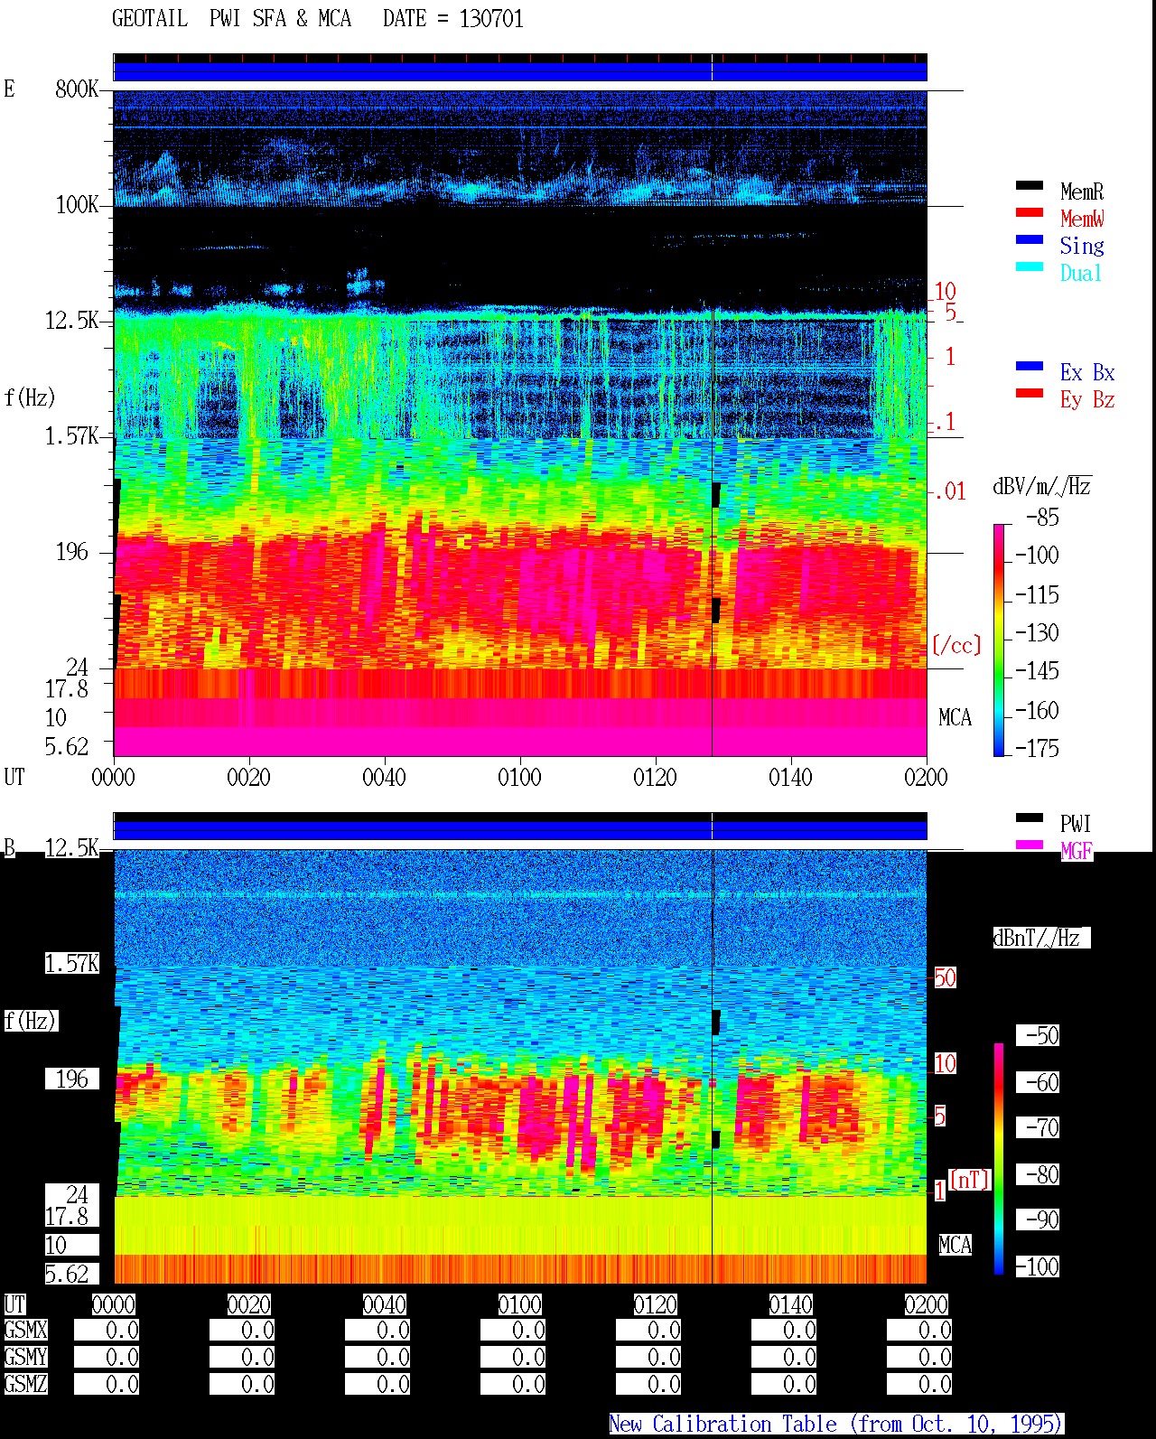Click the black MemR legend swatch
This screenshot has width=1156, height=1439.
pos(1030,185)
